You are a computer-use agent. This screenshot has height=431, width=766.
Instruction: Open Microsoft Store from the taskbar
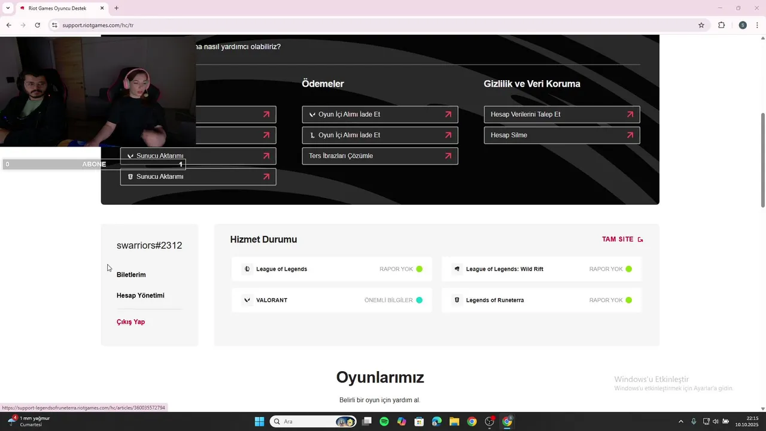pos(420,421)
